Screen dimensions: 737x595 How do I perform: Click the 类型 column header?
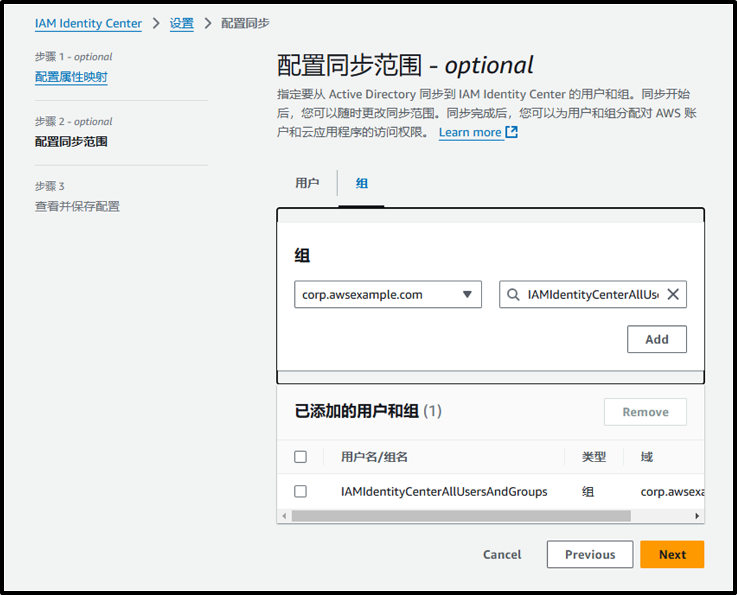(594, 457)
